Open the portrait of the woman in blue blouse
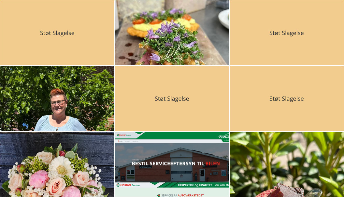 coord(57,98)
